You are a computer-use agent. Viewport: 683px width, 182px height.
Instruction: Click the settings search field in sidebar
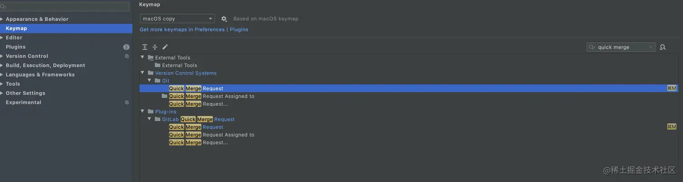click(x=65, y=6)
